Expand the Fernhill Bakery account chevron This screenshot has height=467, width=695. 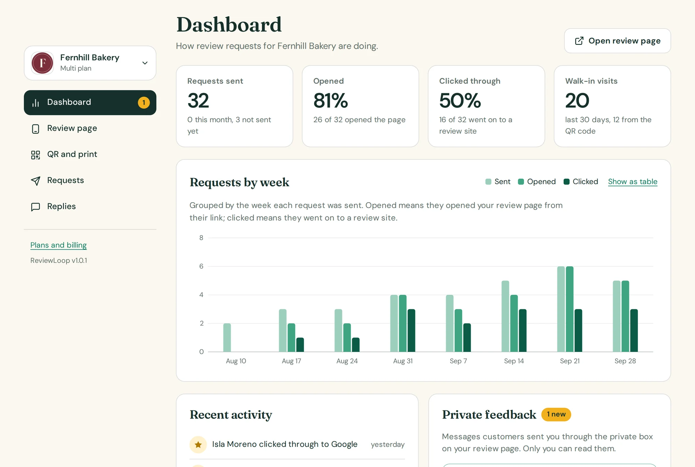pyautogui.click(x=145, y=63)
